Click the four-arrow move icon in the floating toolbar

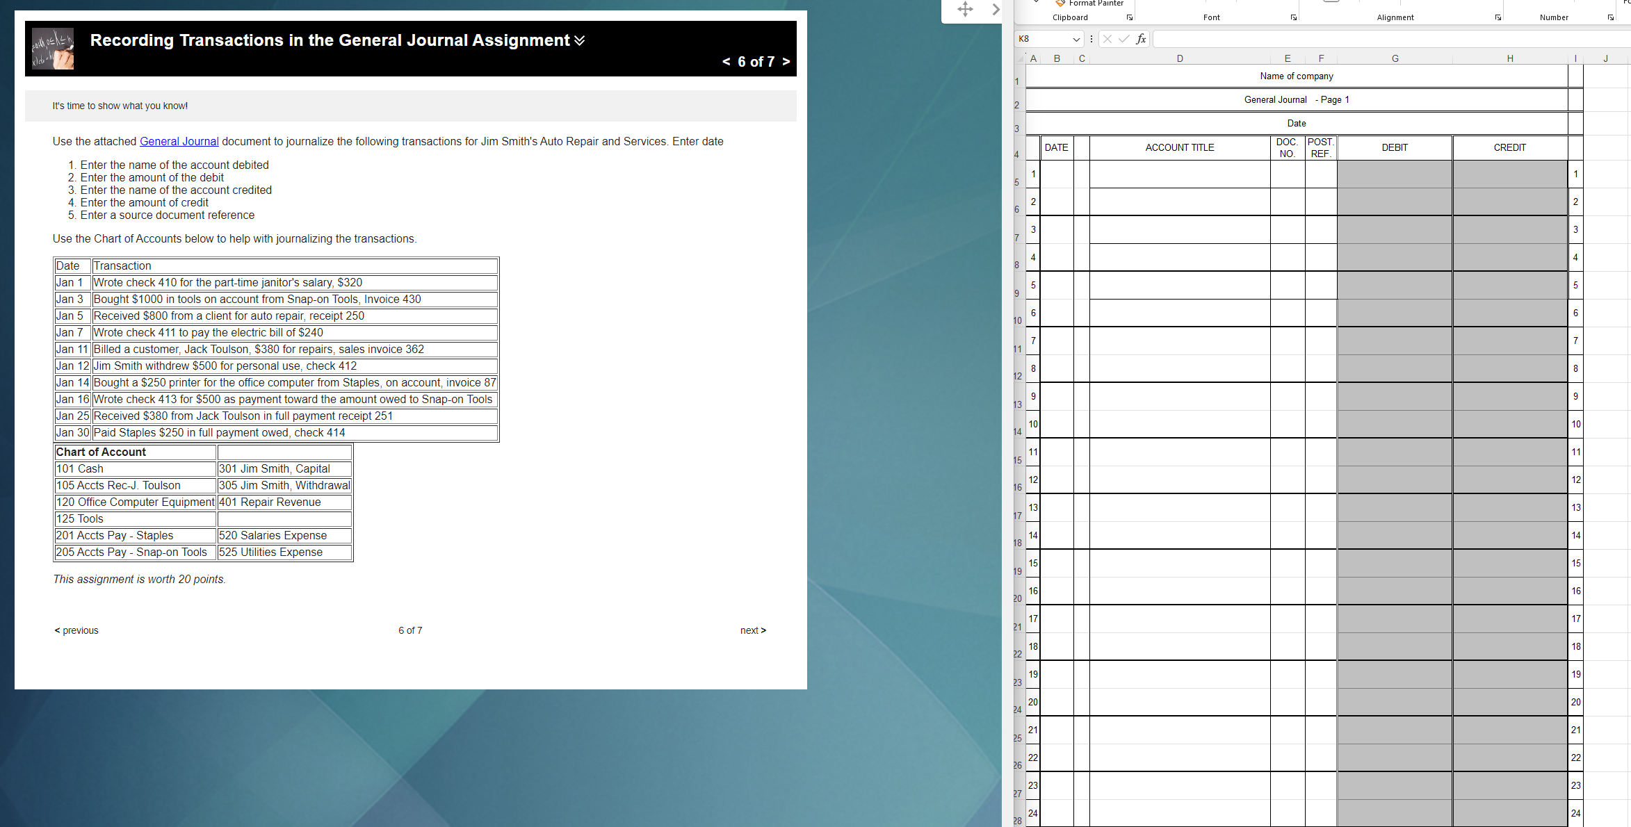coord(964,10)
